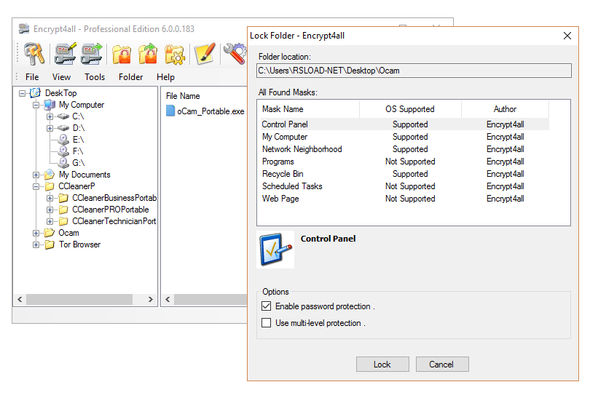The height and width of the screenshot is (398, 598).
Task: Check Use multi-level protection
Action: pyautogui.click(x=266, y=322)
